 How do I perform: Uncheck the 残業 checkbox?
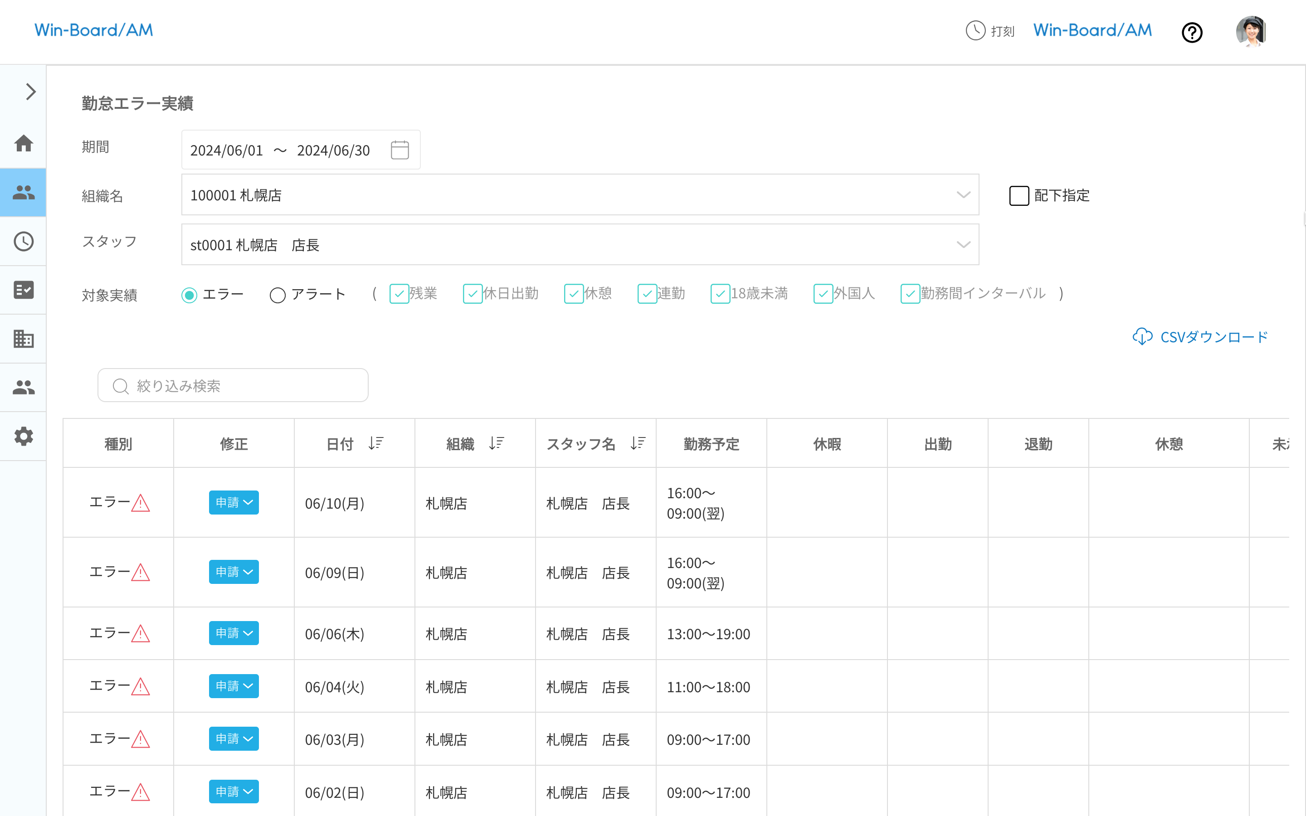coord(399,294)
